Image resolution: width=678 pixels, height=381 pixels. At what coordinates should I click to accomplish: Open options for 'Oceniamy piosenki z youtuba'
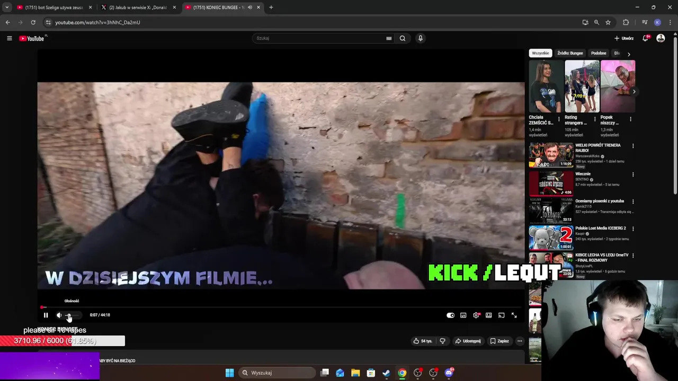tap(632, 202)
